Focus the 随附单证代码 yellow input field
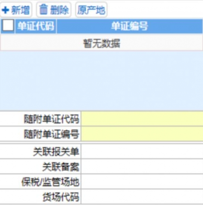Viewport: 203px width, 205px height. point(142,119)
